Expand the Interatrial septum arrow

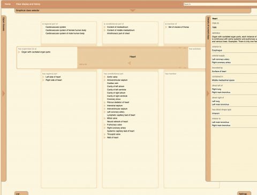[x=105, y=106]
